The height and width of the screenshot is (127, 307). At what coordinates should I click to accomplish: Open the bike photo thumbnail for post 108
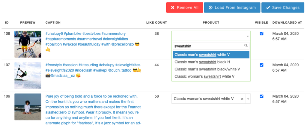[28, 44]
